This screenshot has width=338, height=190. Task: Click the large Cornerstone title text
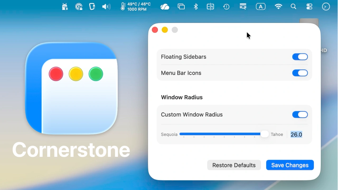coord(71,150)
